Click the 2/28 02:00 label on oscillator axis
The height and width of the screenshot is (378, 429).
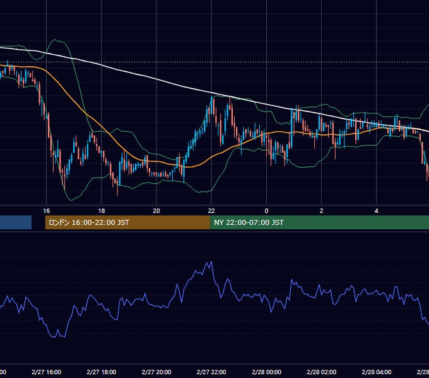pos(322,372)
